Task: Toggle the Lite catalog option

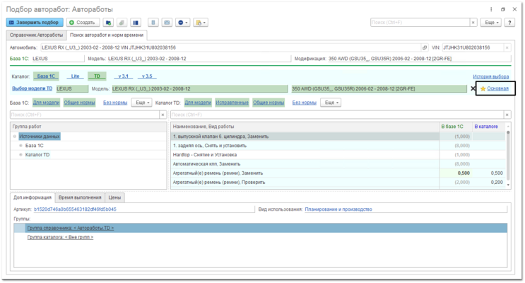Action: pyautogui.click(x=75, y=76)
